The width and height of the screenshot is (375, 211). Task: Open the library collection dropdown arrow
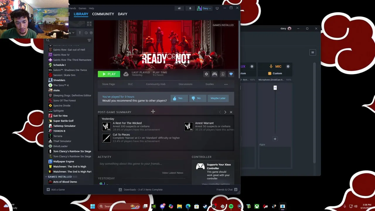[73, 33]
